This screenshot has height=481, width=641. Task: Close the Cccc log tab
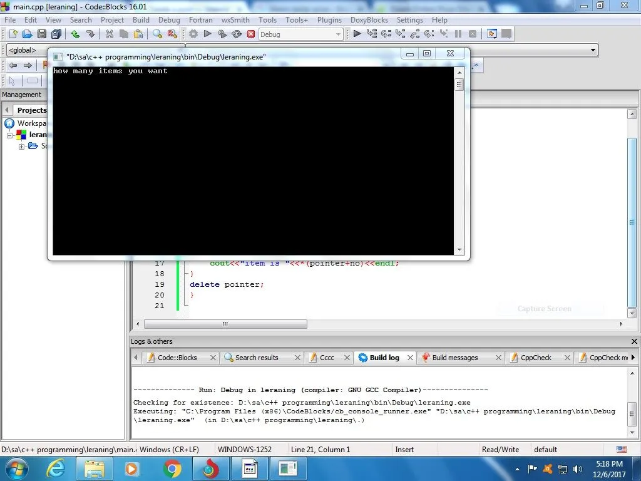[x=347, y=358]
